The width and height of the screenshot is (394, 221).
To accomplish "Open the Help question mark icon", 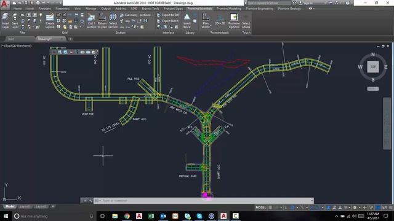I will [x=347, y=3].
